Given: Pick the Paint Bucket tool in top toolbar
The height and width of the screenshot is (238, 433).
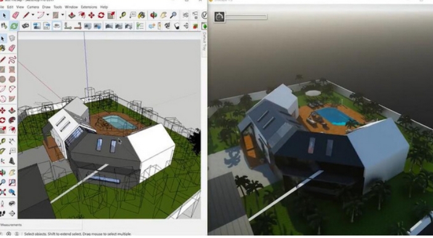Looking at the screenshot, I should (x=142, y=15).
